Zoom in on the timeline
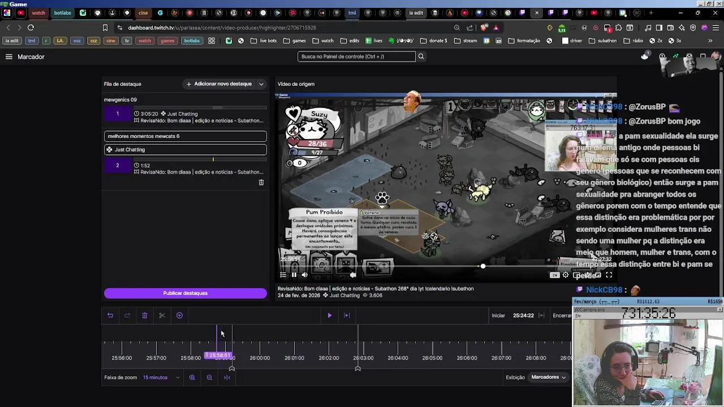Screen dimensions: 724x407 tap(192, 378)
